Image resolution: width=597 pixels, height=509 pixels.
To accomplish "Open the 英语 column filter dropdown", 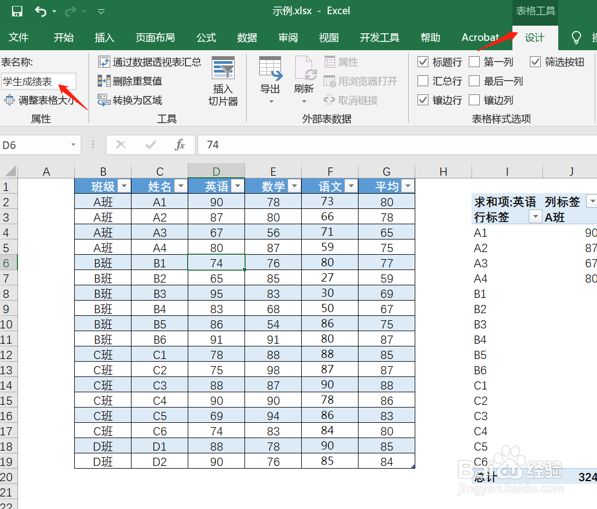I will [237, 186].
